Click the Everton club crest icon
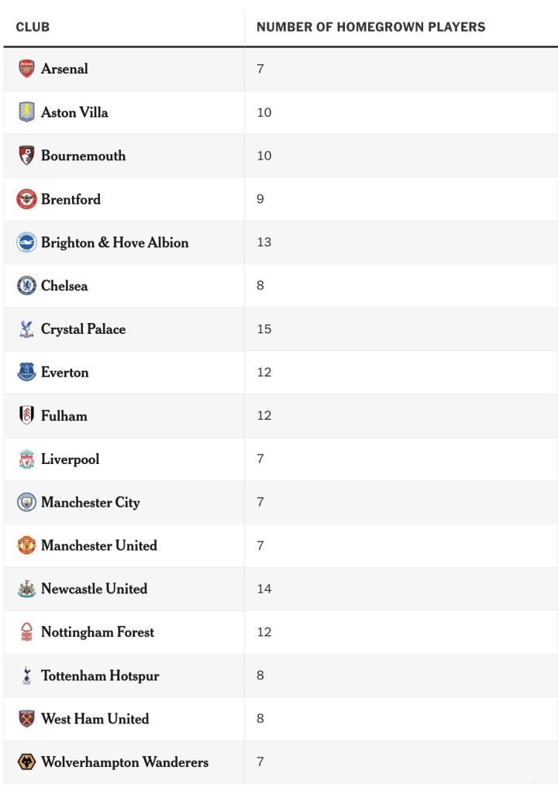Screen dimensions: 558x787 tap(26, 373)
